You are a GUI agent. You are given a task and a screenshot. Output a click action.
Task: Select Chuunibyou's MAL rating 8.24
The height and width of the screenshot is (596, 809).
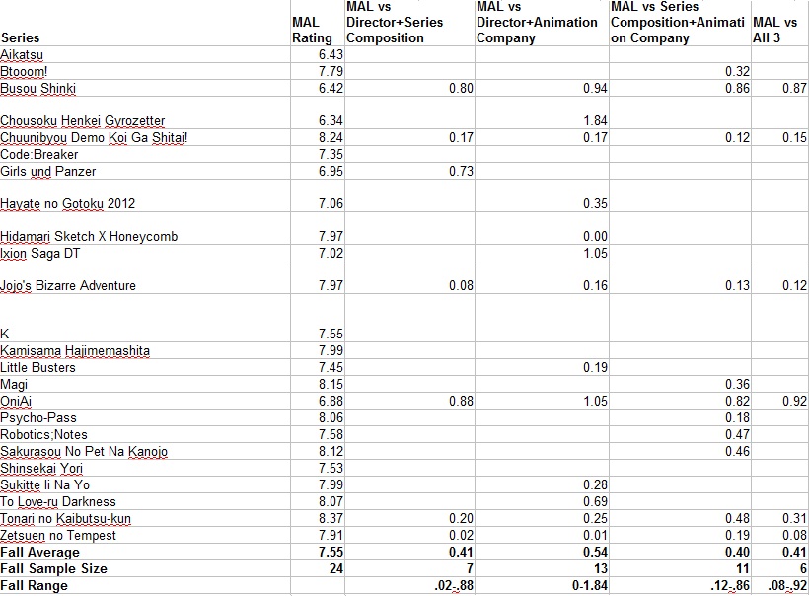(x=318, y=137)
